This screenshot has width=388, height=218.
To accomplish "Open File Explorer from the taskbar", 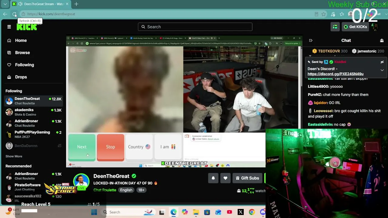I will point(196,212).
